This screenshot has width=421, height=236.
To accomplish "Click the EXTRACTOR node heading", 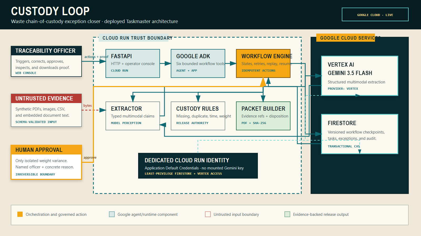I will point(126,109).
